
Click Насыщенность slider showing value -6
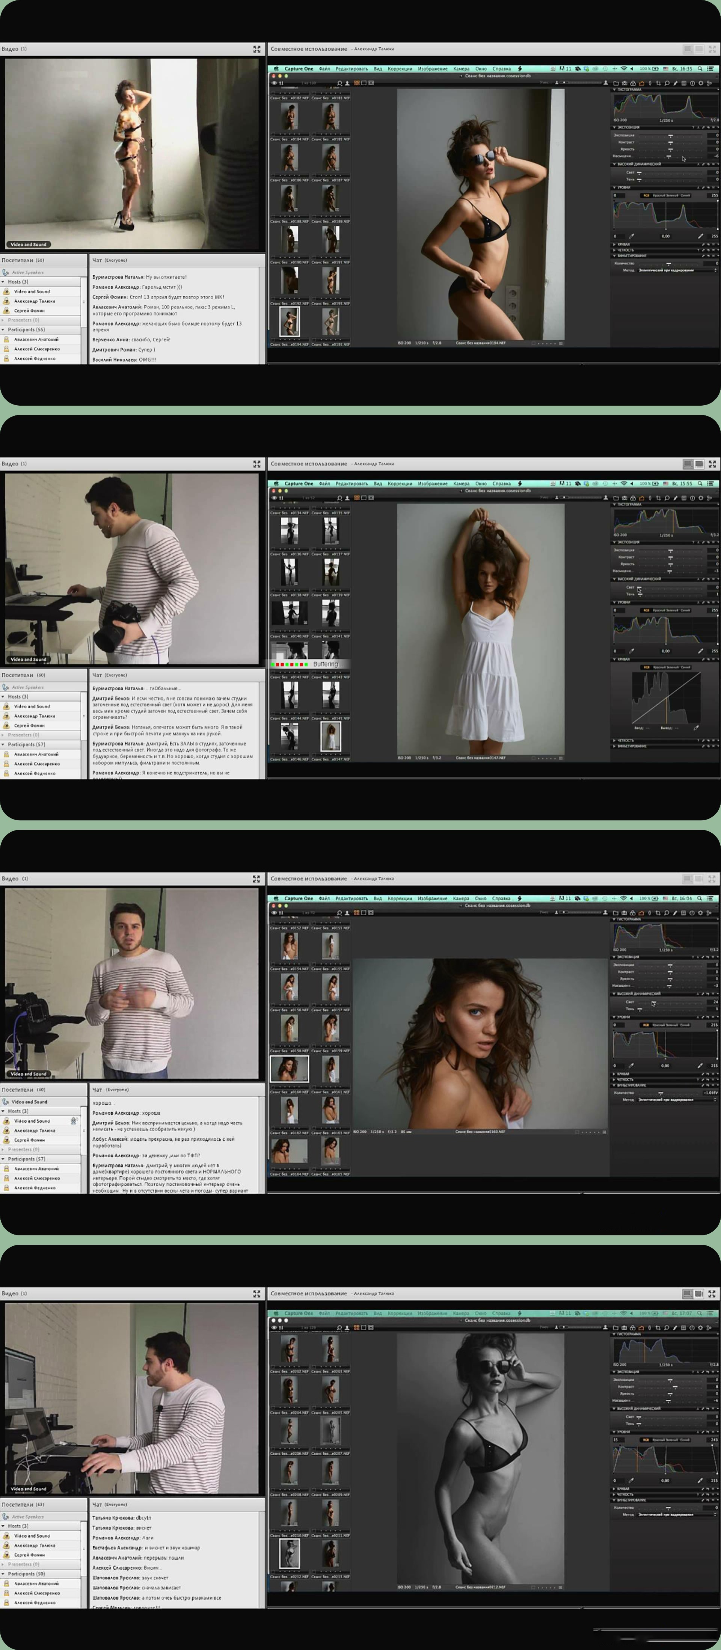[668, 155]
